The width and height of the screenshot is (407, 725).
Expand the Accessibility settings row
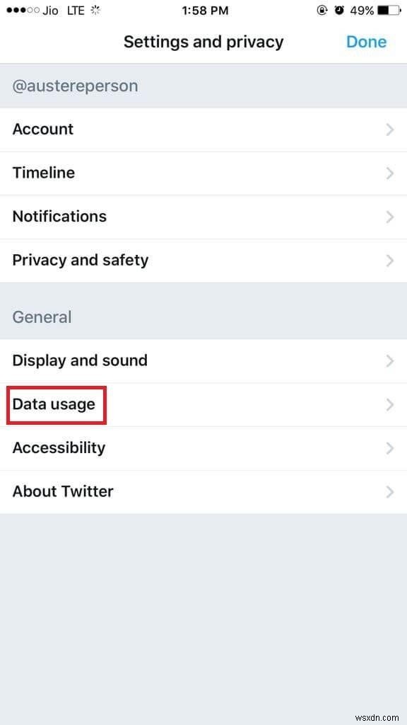pos(203,448)
